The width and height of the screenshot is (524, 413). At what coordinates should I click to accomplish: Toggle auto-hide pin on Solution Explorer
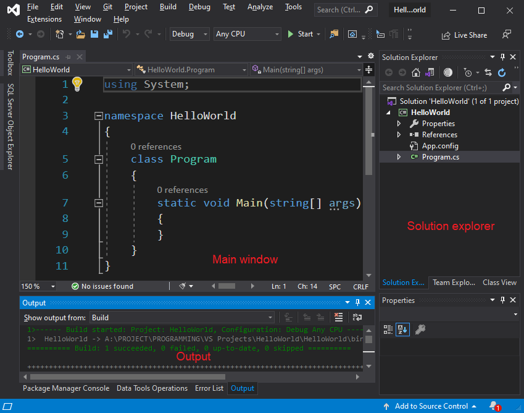pos(503,57)
